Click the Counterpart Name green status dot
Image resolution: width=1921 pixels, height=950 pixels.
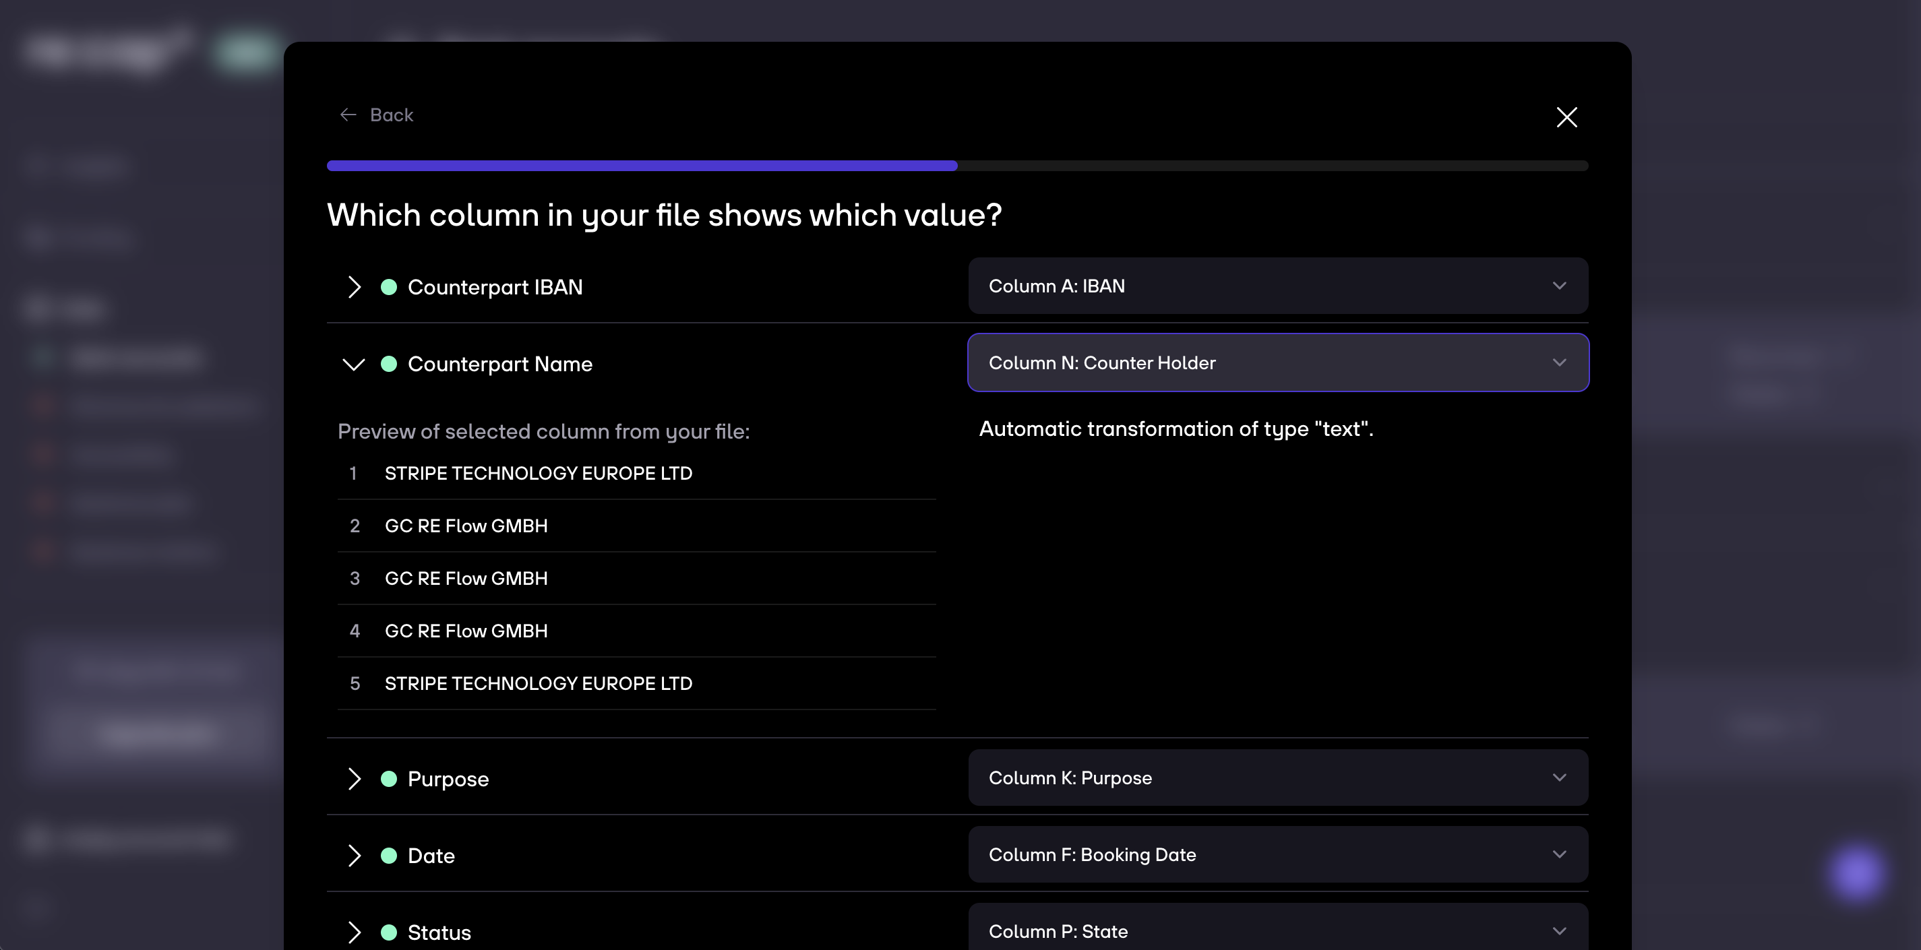click(x=388, y=364)
